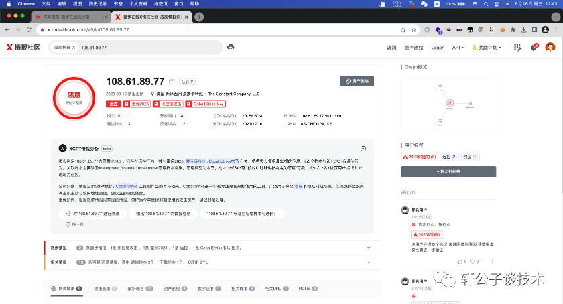This screenshot has width=563, height=304.
Task: Share this page from address bar
Action: click(x=403, y=29)
